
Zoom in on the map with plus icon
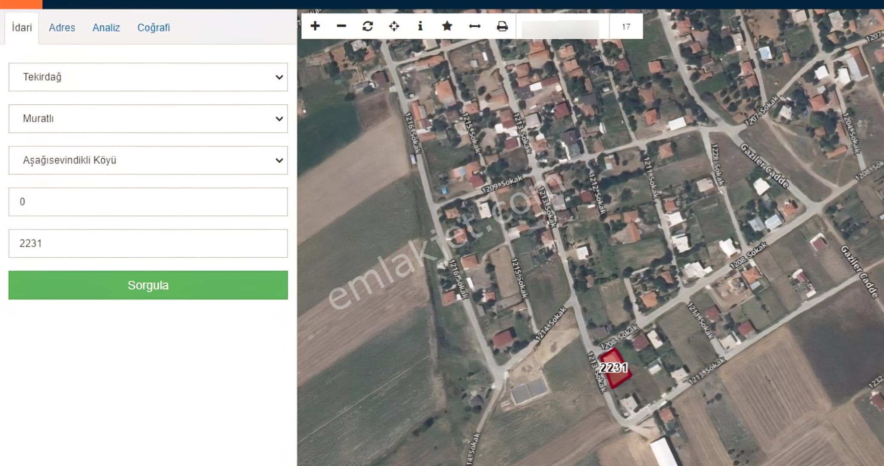(315, 26)
